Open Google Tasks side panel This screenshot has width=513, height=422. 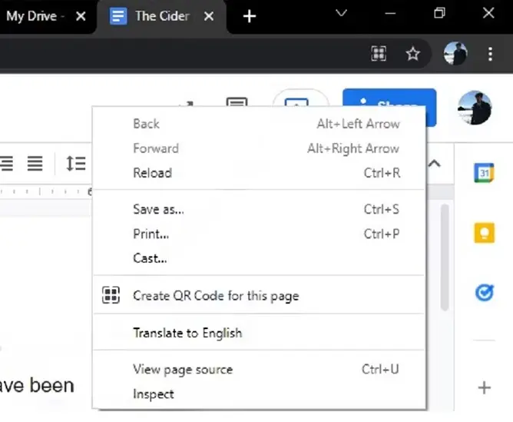click(485, 293)
